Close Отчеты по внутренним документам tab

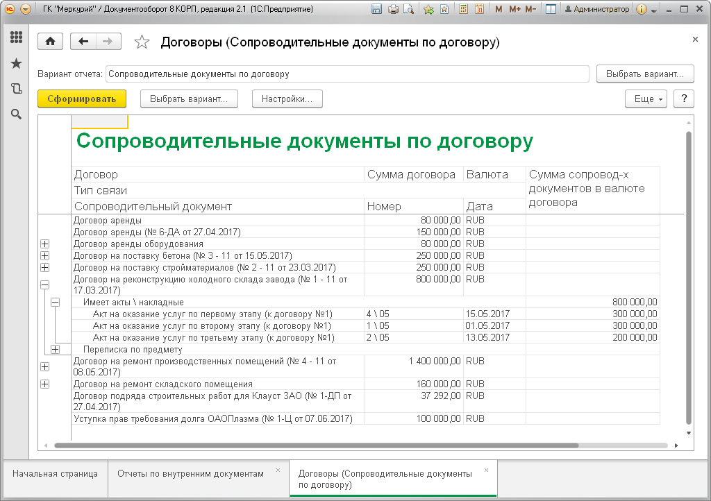[278, 470]
